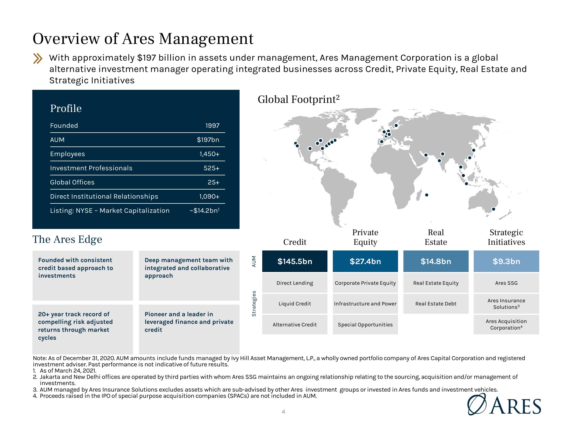Click the Profile heading
The image size is (567, 425).
point(66,108)
